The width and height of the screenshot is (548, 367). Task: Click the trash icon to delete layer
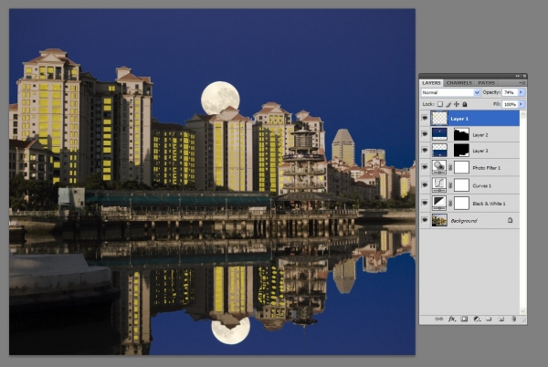click(x=513, y=319)
